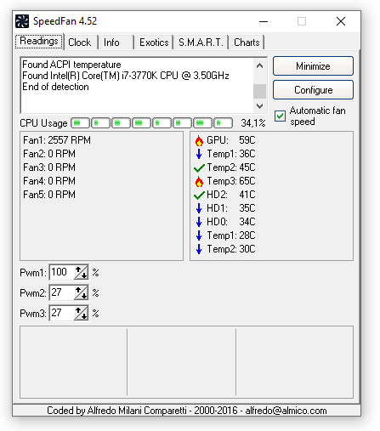The width and height of the screenshot is (380, 431).
Task: Select the Fan2: 0 RPM reading
Action: [x=49, y=154]
